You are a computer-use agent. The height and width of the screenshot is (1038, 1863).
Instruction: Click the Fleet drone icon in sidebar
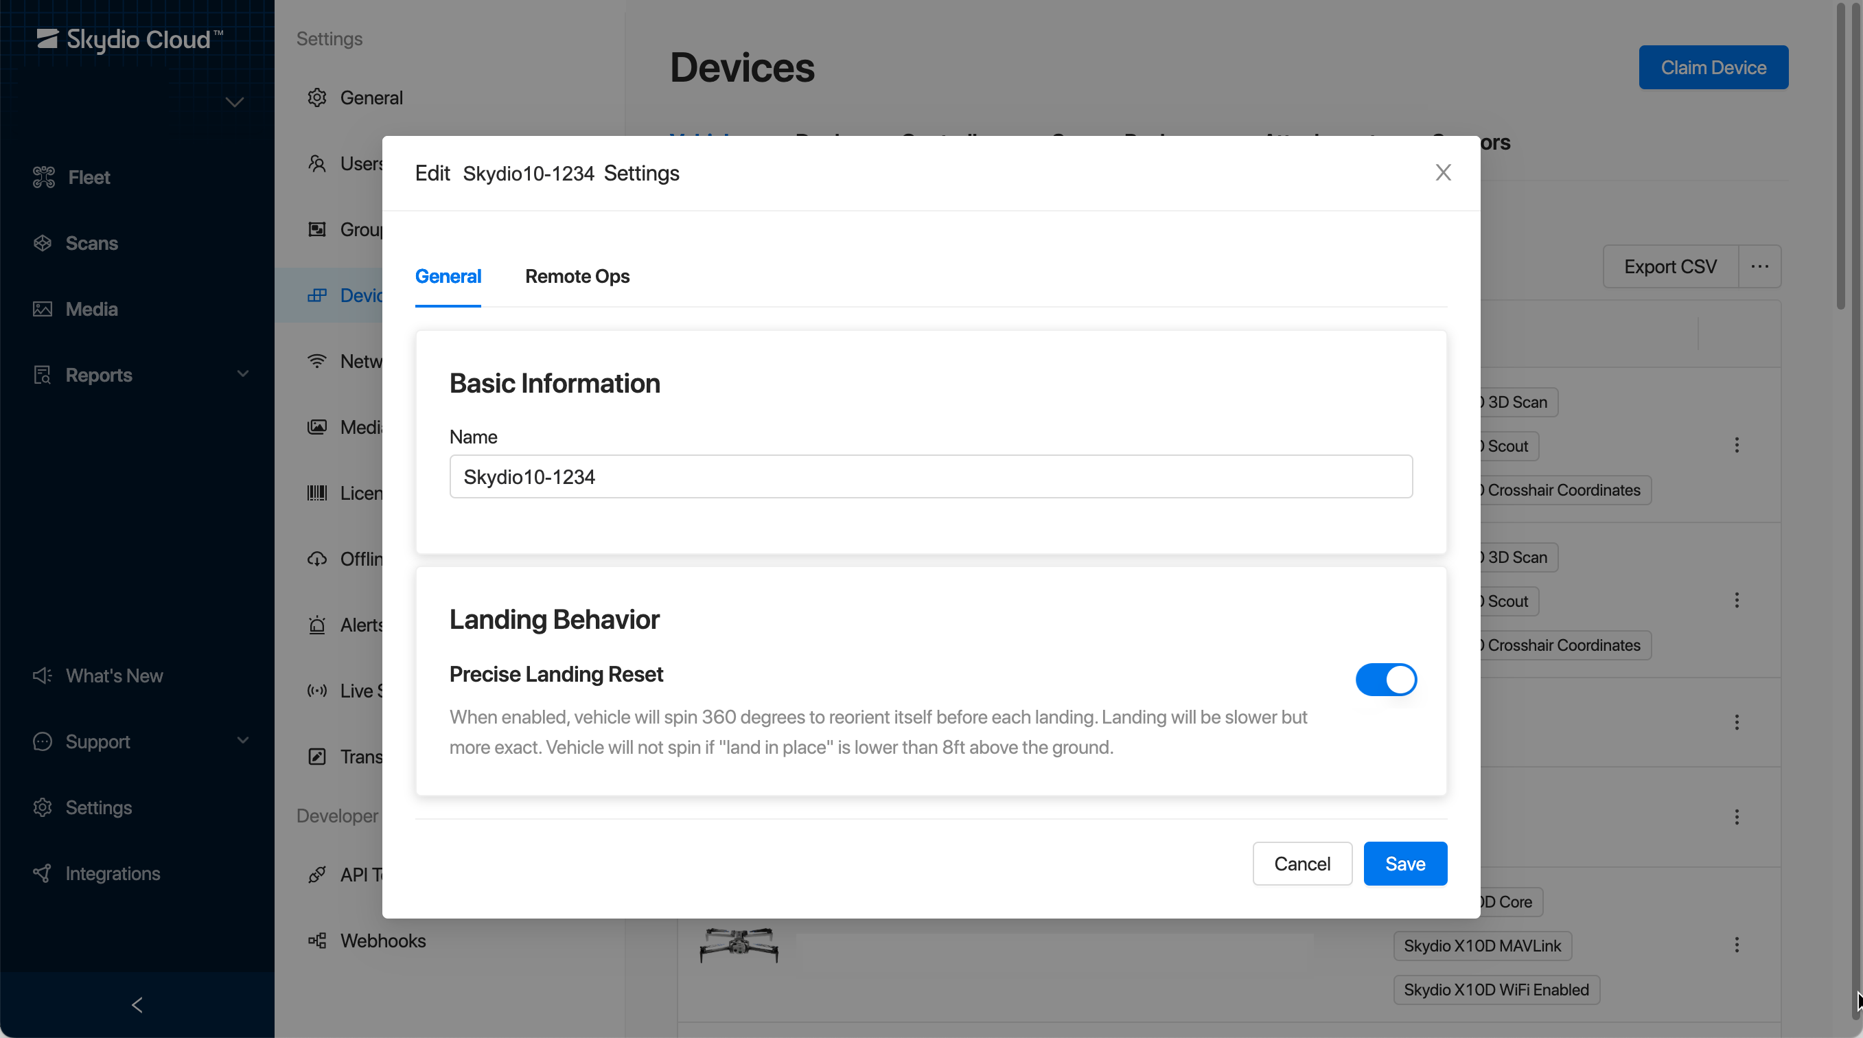43,177
